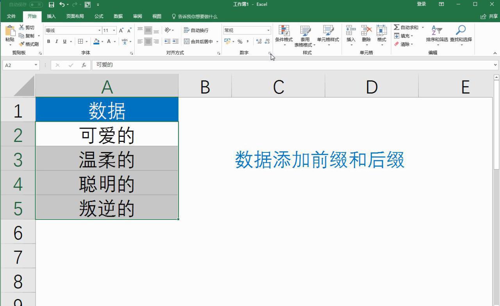This screenshot has height=306, width=500.
Task: Decrease indent in the alignment group
Action: (x=167, y=41)
